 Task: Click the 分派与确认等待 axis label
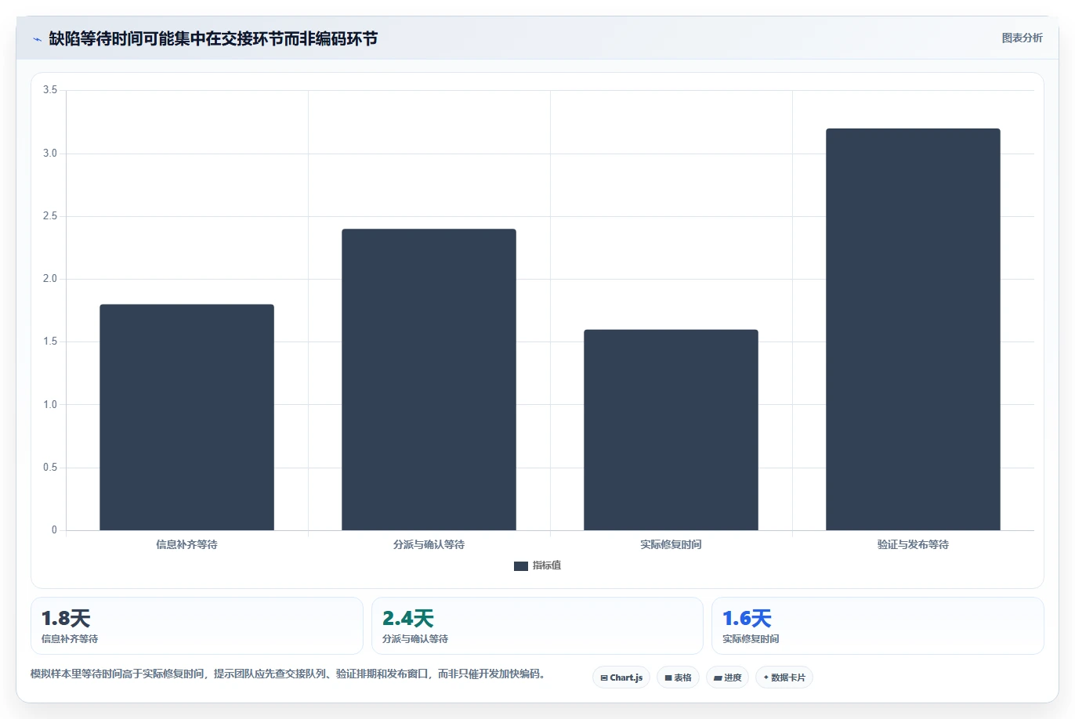pyautogui.click(x=429, y=544)
